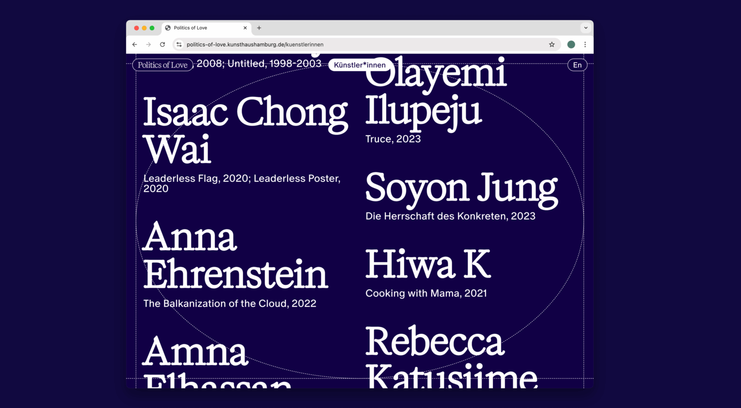Bookmark this page with the star icon
The height and width of the screenshot is (408, 741).
(552, 44)
